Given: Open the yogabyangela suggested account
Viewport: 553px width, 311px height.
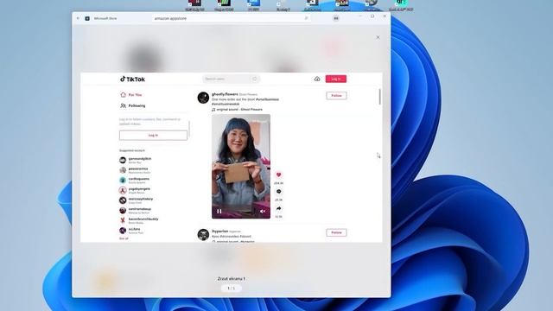Looking at the screenshot, I should pyautogui.click(x=135, y=190).
